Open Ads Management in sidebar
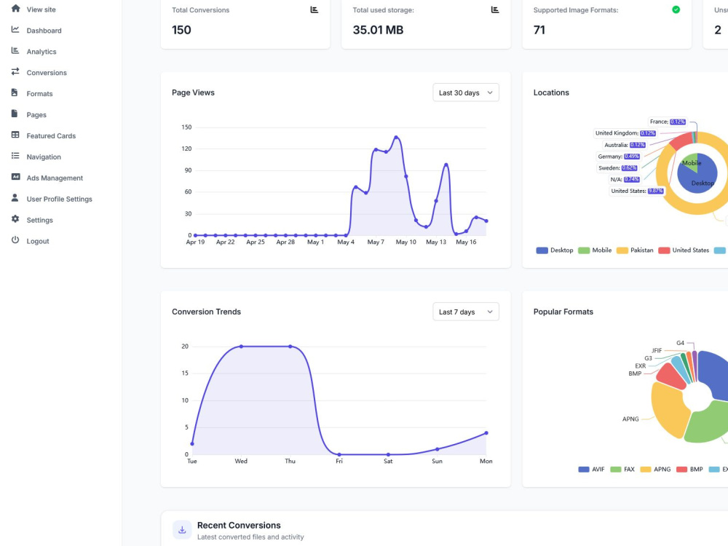This screenshot has height=546, width=728. (x=55, y=178)
